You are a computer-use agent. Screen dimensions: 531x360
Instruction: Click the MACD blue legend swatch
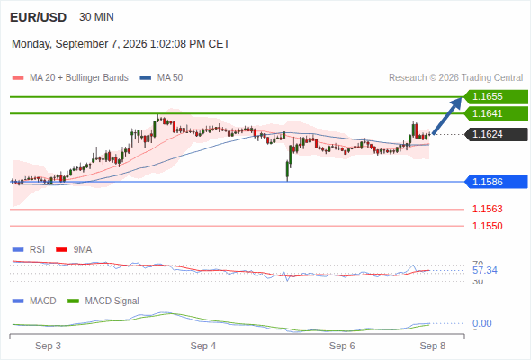[x=18, y=301]
